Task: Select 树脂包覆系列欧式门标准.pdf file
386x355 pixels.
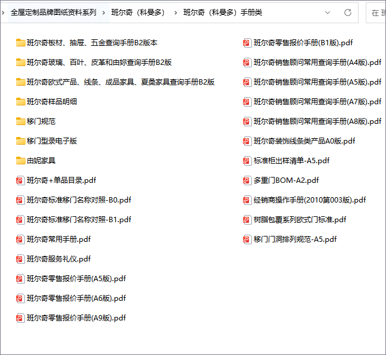Action: tap(300, 220)
